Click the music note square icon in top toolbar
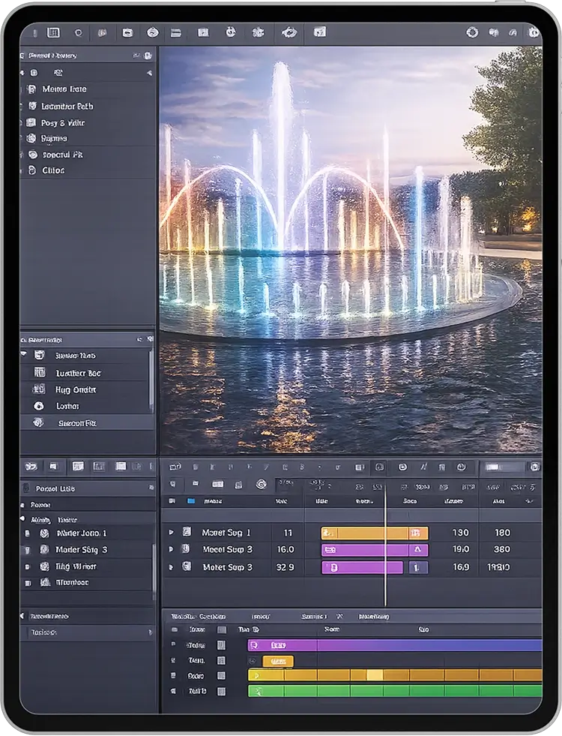Image resolution: width=562 pixels, height=736 pixels. (x=320, y=32)
